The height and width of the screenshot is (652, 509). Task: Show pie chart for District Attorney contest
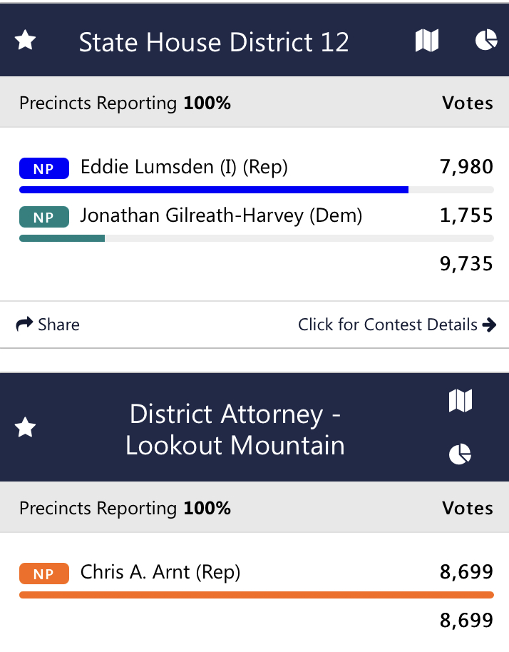[x=460, y=454]
